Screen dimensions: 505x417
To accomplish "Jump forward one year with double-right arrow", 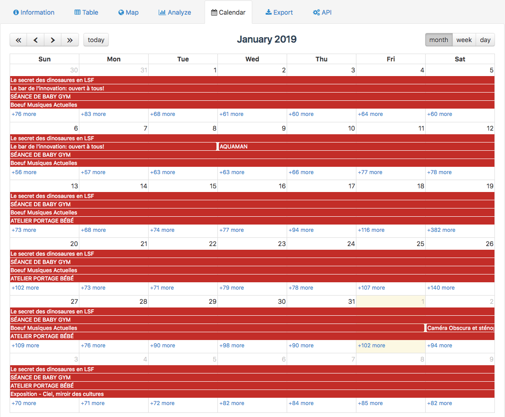I will [70, 40].
